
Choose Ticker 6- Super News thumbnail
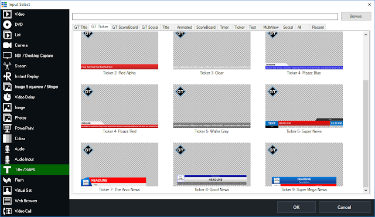point(304,106)
